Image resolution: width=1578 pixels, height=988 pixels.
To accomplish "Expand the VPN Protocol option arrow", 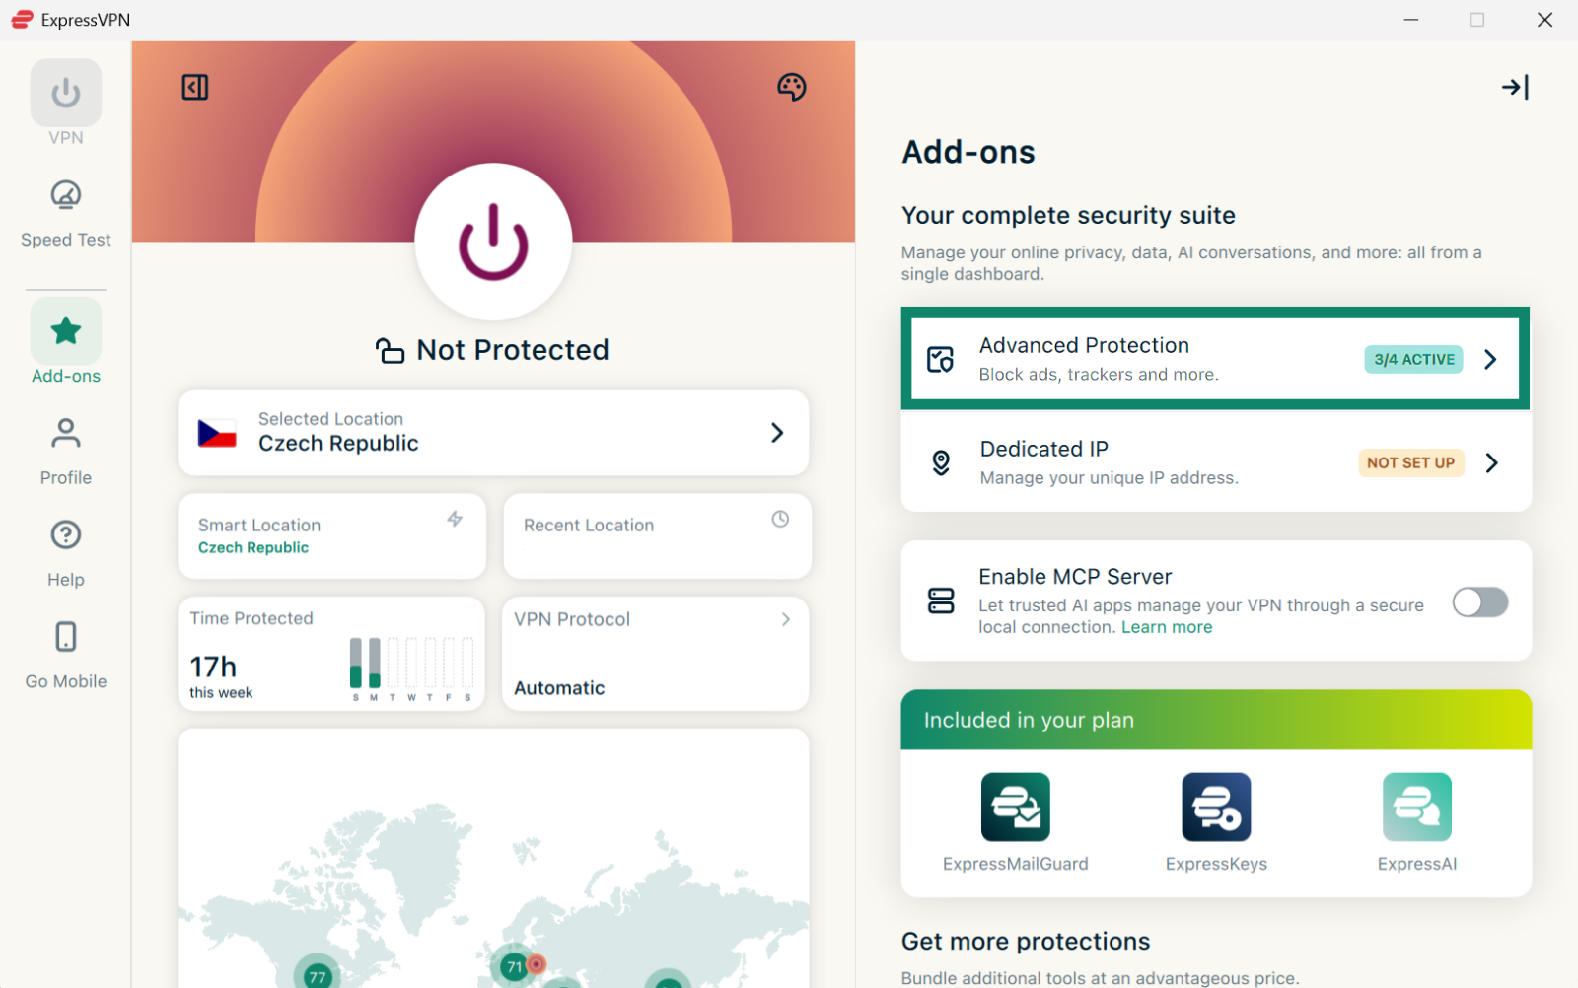I will (x=786, y=619).
